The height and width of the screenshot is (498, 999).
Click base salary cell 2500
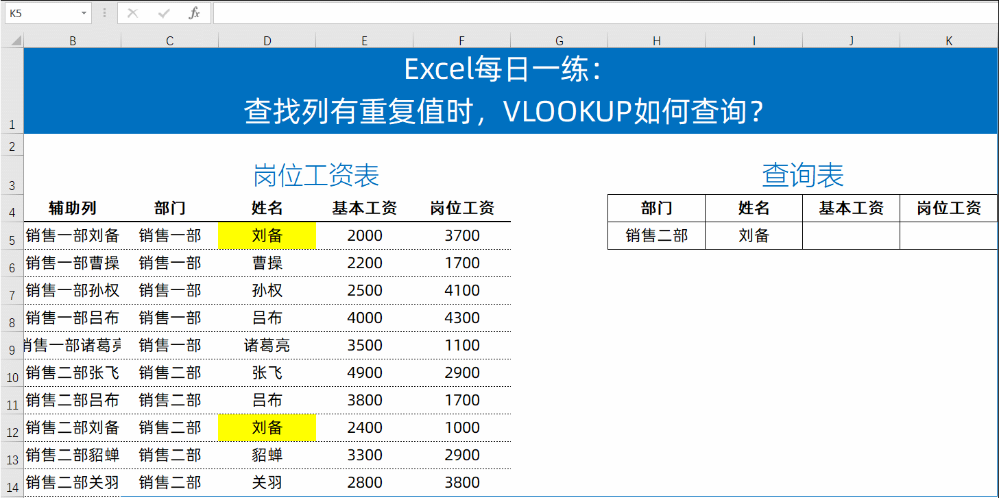tap(365, 291)
